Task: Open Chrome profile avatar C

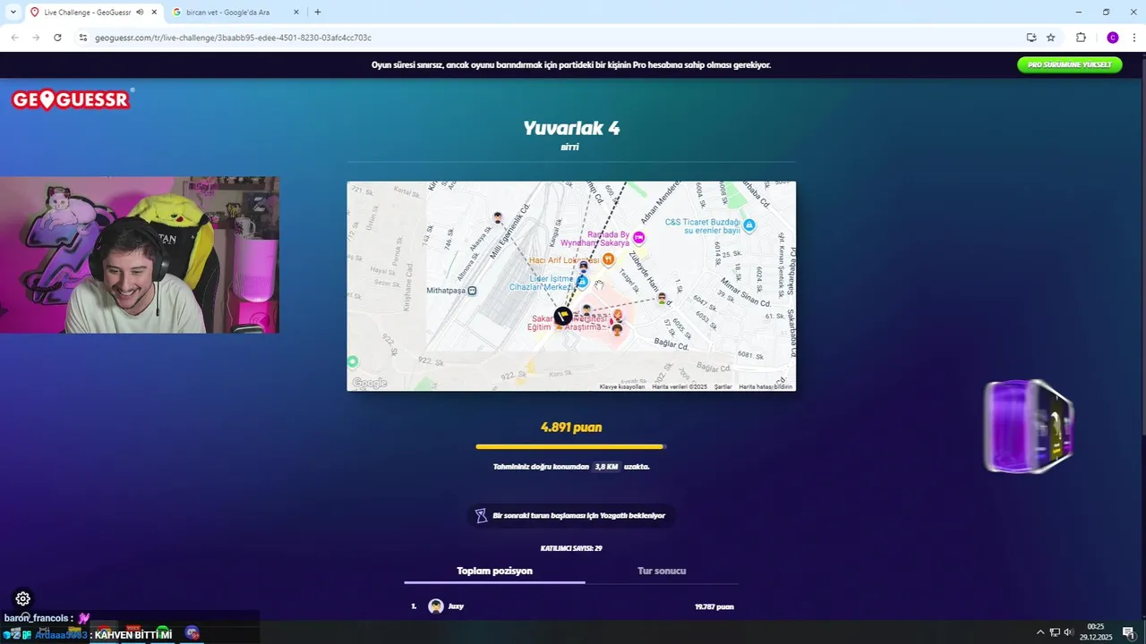Action: coord(1113,38)
